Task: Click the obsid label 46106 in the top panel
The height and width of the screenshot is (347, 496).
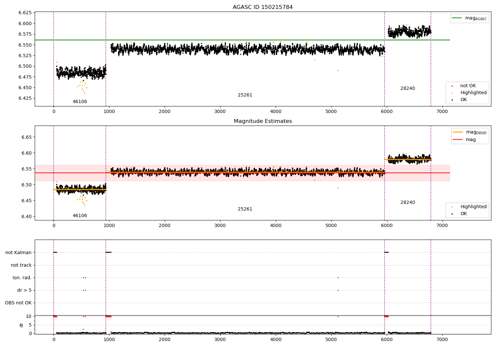Action: point(80,102)
